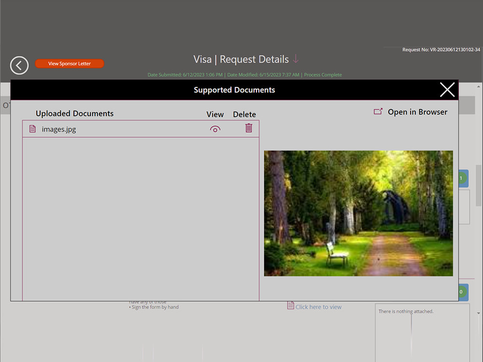Click the Visa | Request Details page title
Viewport: 483px width, 362px height.
point(241,59)
